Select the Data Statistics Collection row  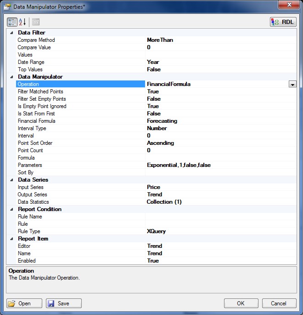click(x=220, y=202)
